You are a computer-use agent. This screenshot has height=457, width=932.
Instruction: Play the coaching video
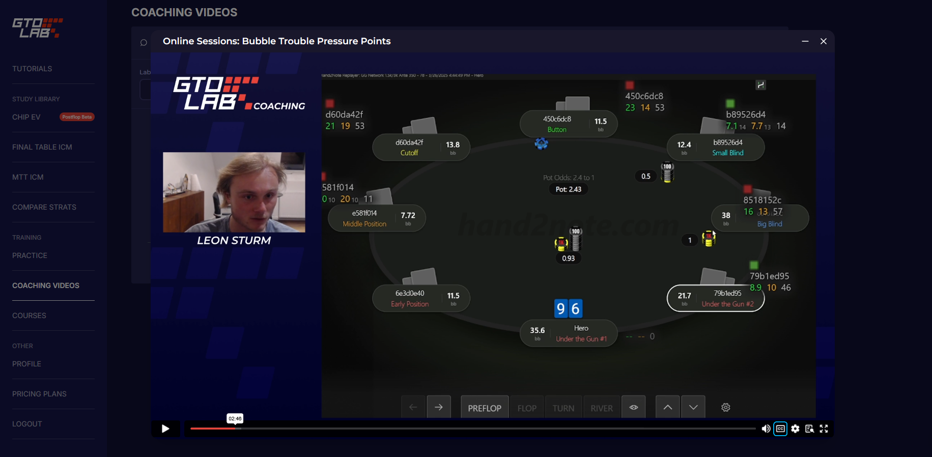[x=165, y=429]
